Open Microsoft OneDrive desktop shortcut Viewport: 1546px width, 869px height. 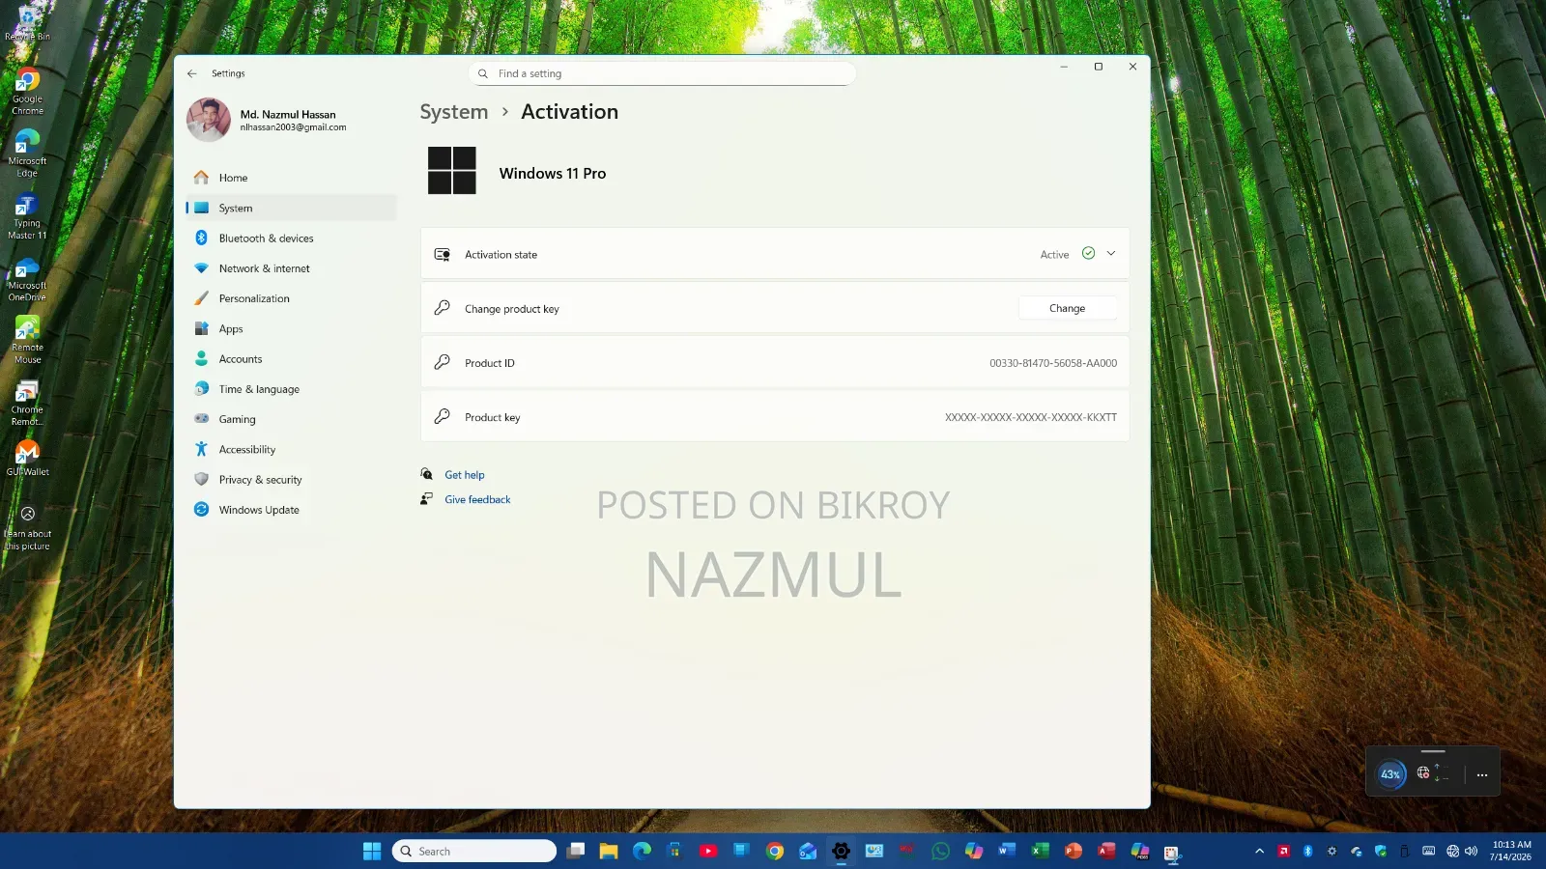point(27,280)
